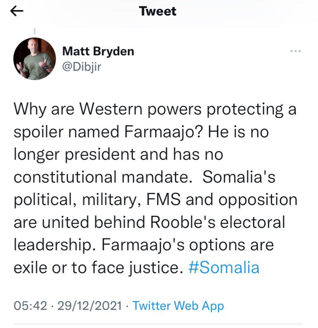Screen dimensions: 318x328
Task: Open the Twitter Web App source link
Action: (178, 306)
